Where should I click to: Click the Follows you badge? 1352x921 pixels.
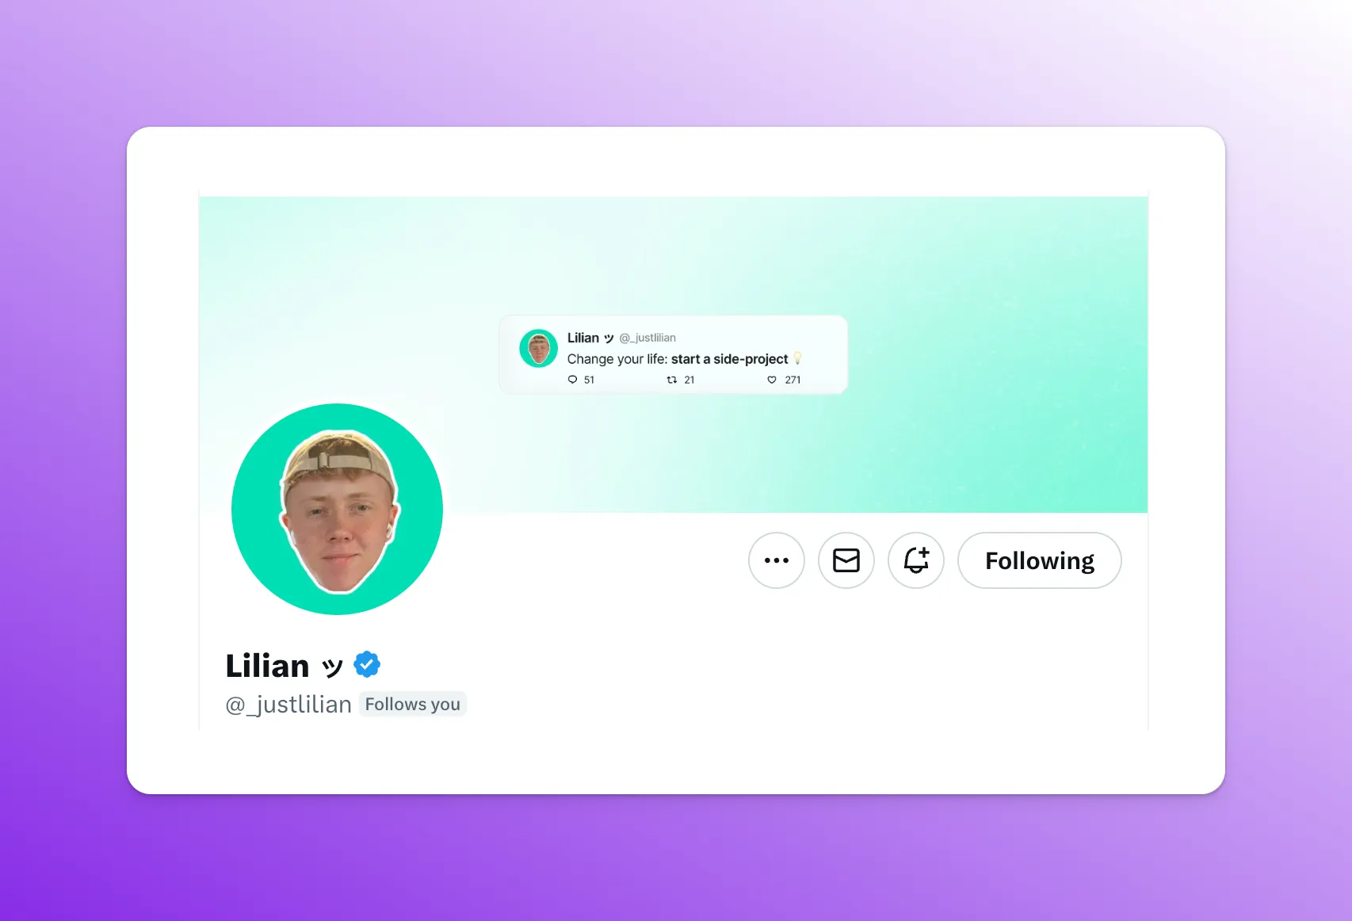413,704
